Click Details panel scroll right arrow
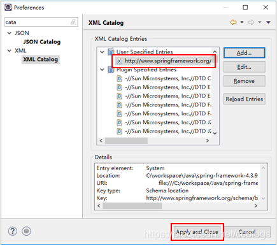The height and width of the screenshot is (246, 277). pos(256,206)
